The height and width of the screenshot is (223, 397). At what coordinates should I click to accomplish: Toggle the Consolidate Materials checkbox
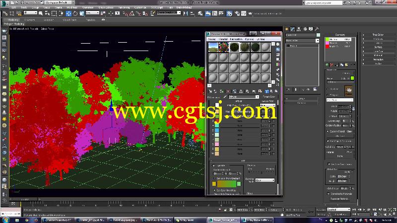(x=329, y=194)
